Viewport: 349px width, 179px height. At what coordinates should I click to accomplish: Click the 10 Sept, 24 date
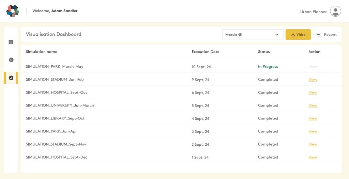[201, 67]
